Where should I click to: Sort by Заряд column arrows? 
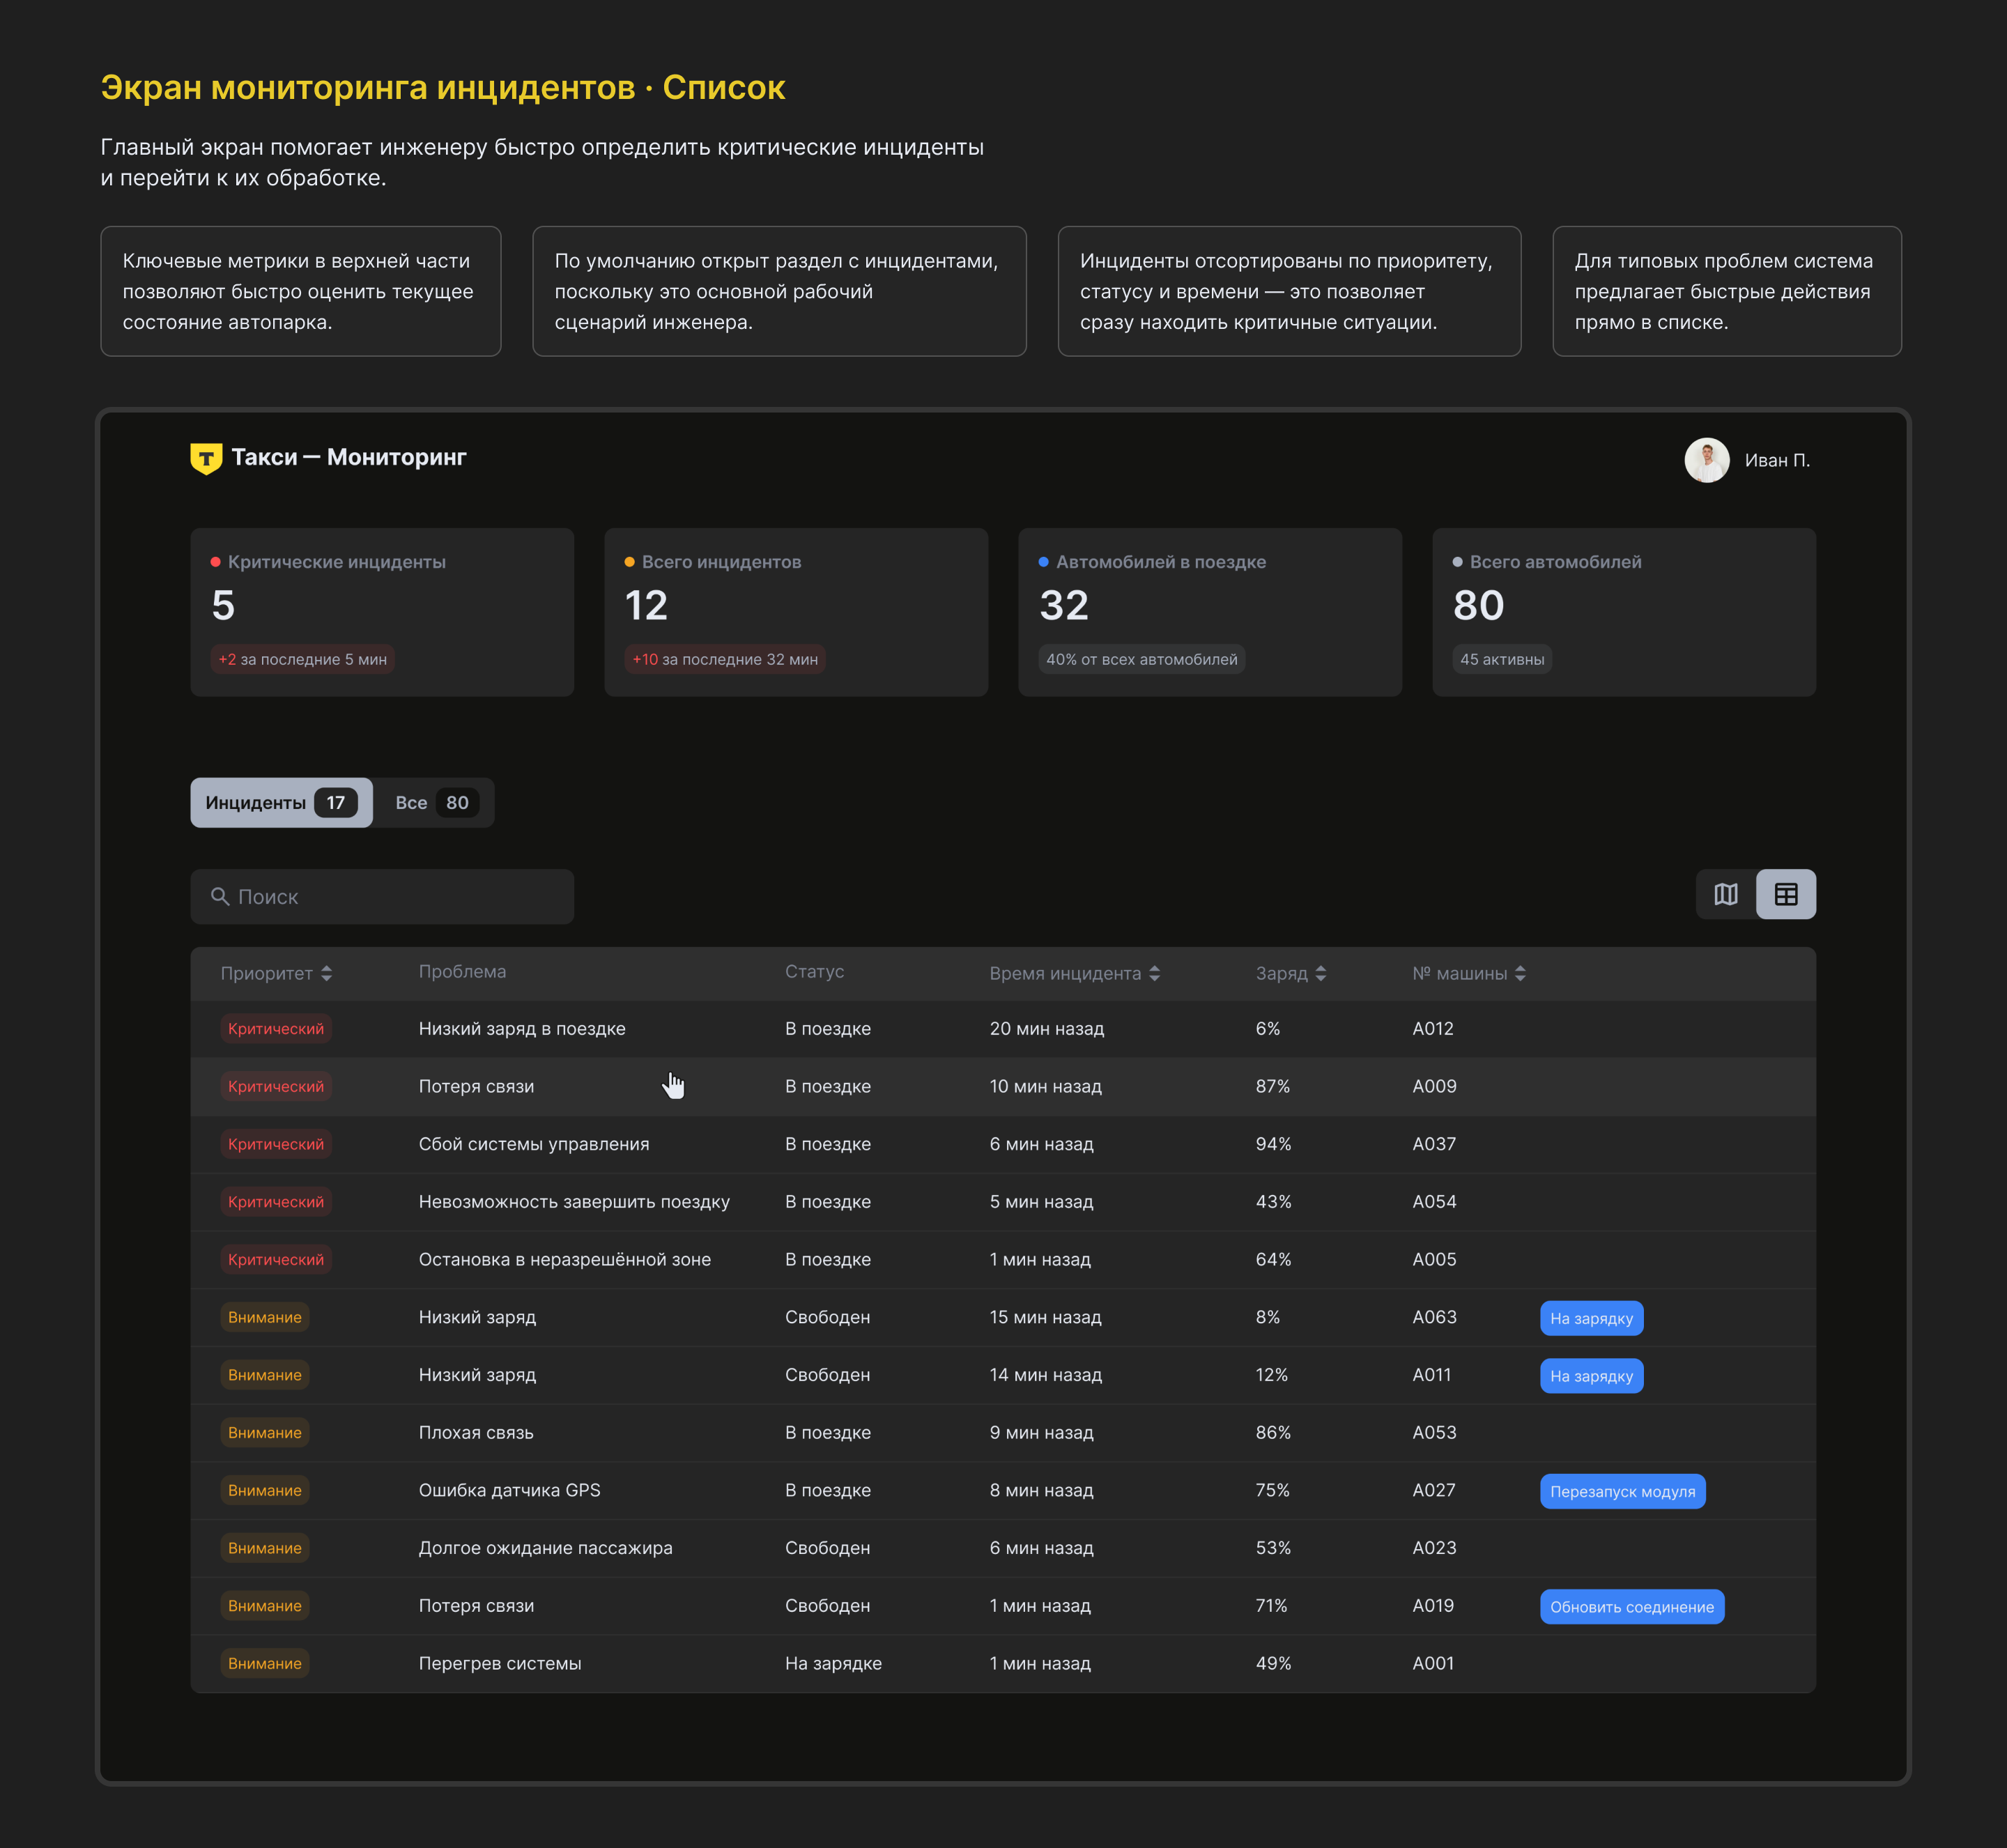click(1320, 973)
